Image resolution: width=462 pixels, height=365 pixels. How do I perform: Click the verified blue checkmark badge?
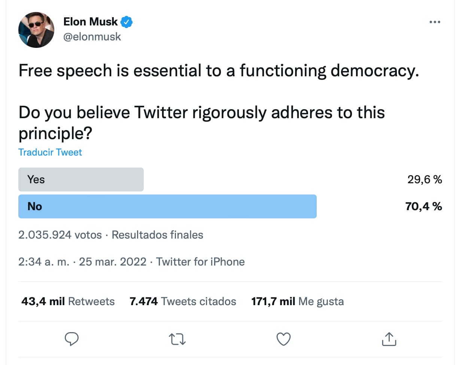click(127, 22)
